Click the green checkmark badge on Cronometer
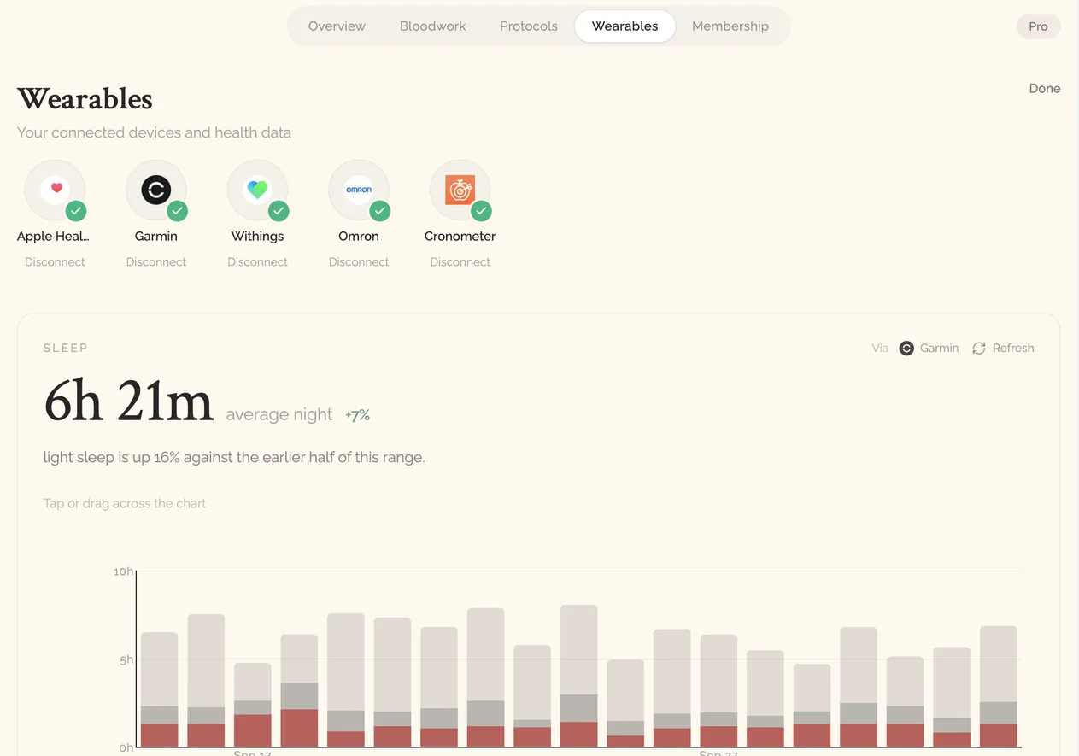This screenshot has height=756, width=1079. [x=481, y=210]
